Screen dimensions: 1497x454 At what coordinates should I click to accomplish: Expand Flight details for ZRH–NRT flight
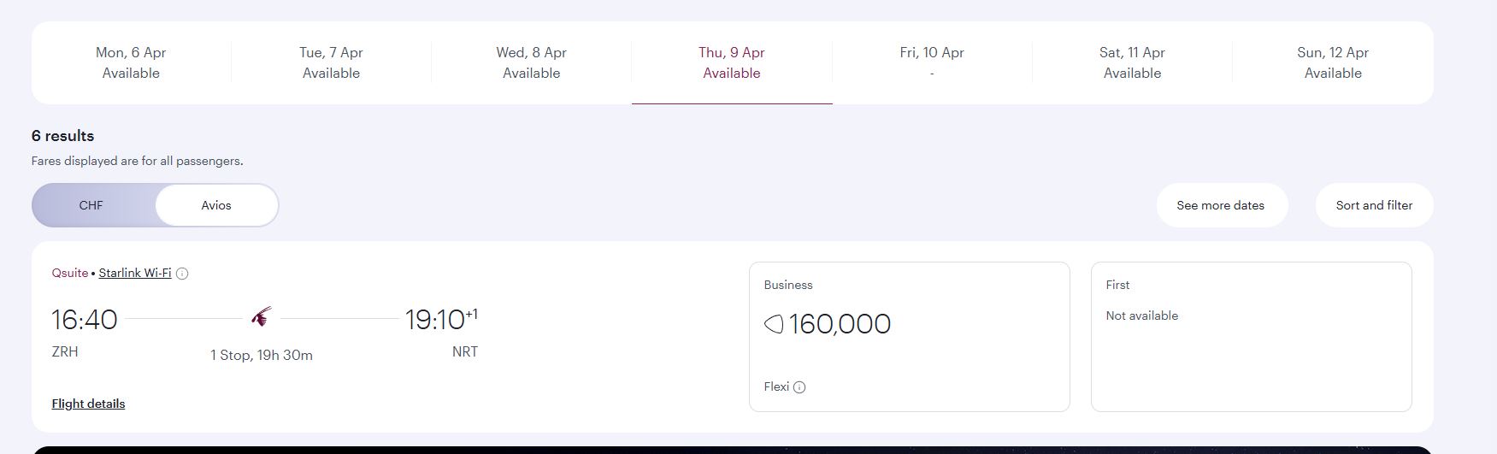[88, 404]
